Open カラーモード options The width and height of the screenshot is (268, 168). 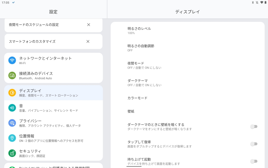pos(183,98)
